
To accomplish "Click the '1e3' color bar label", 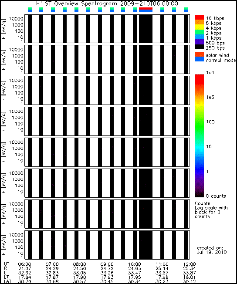I will pyautogui.click(x=210, y=97).
